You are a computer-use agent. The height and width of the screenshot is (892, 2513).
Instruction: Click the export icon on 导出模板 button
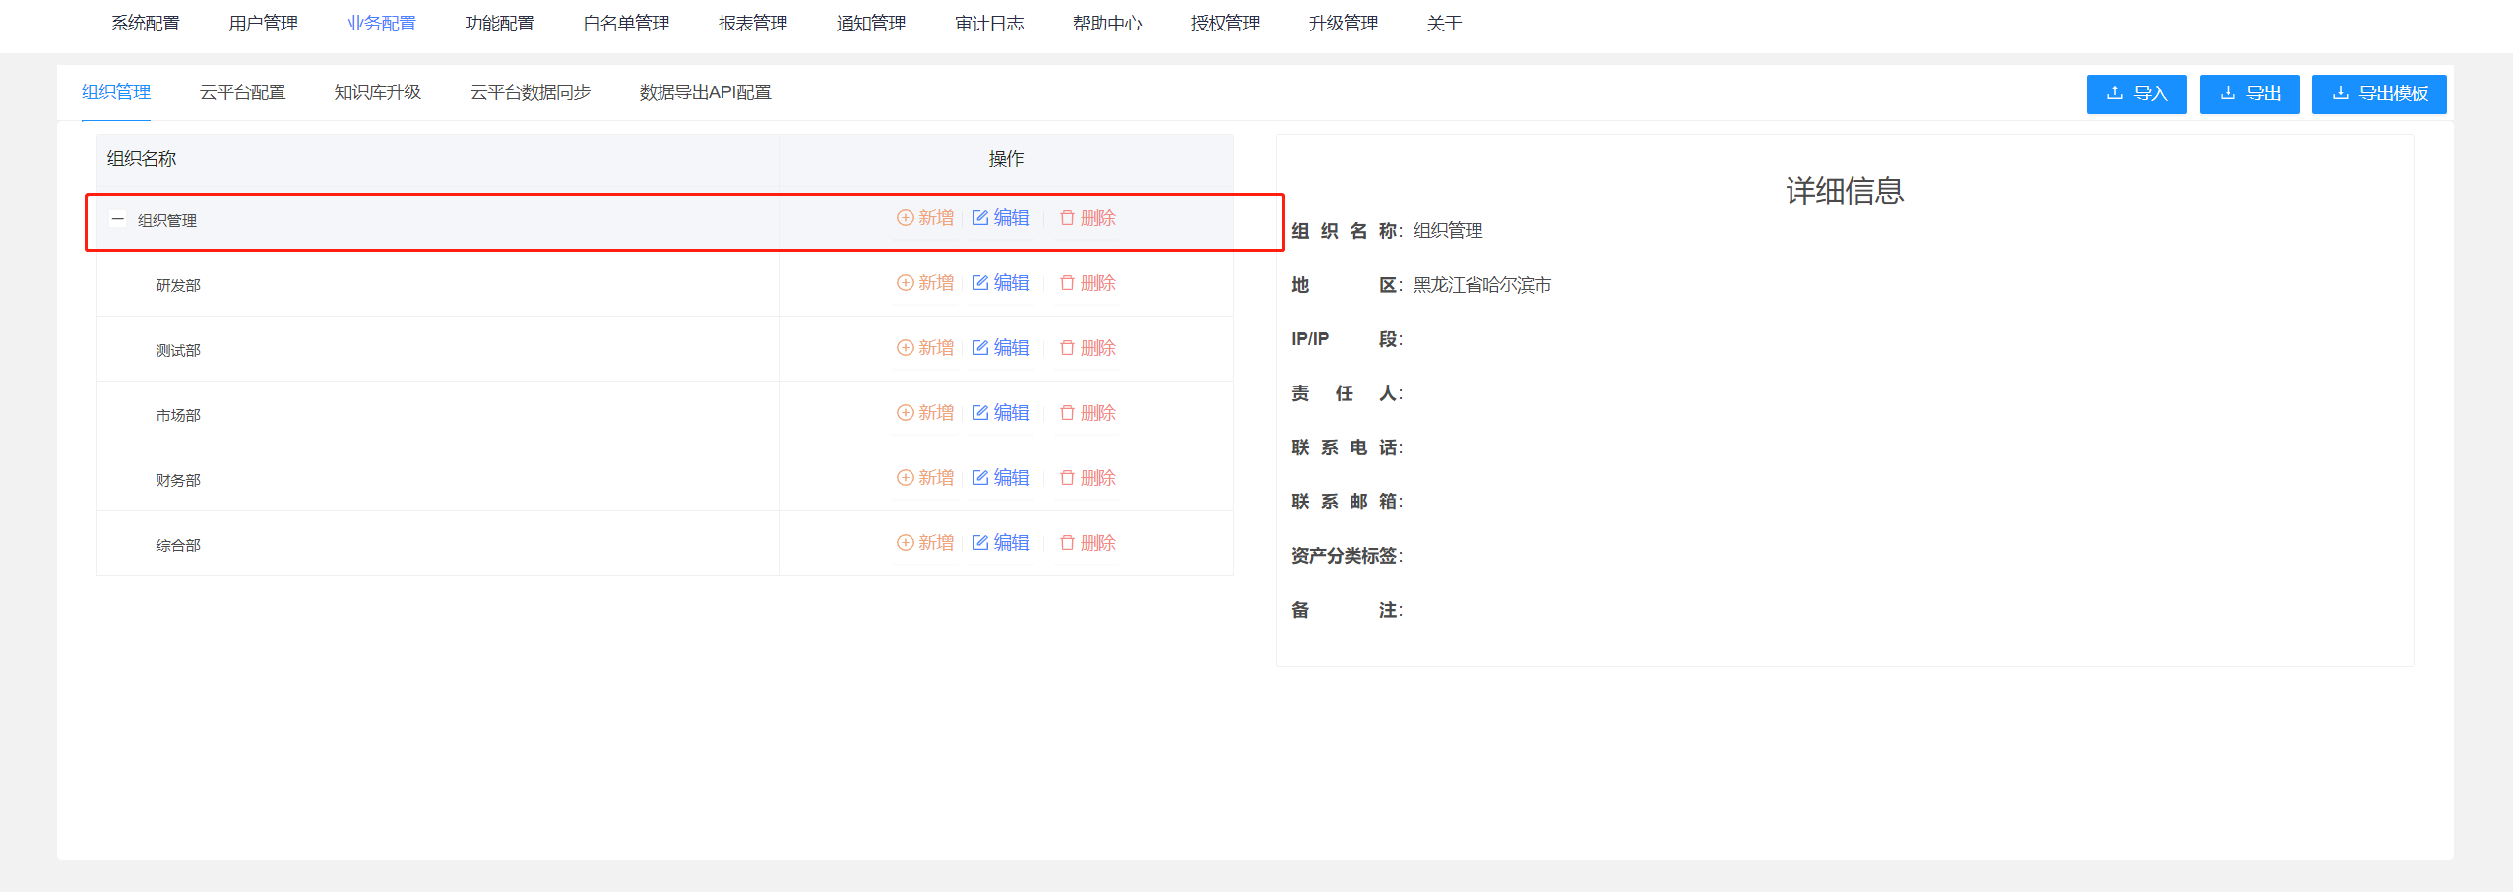pyautogui.click(x=2341, y=93)
